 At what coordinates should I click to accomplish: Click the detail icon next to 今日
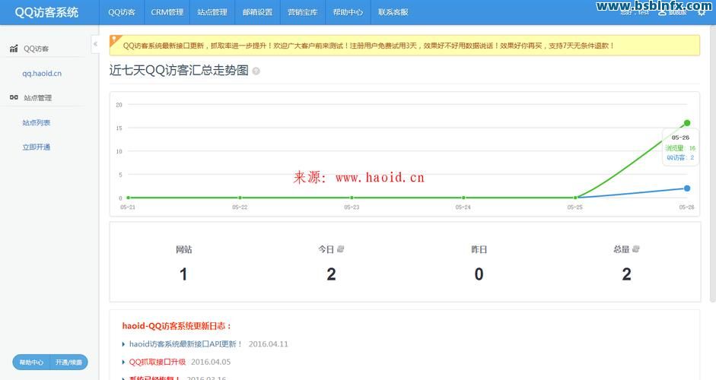[x=341, y=249]
